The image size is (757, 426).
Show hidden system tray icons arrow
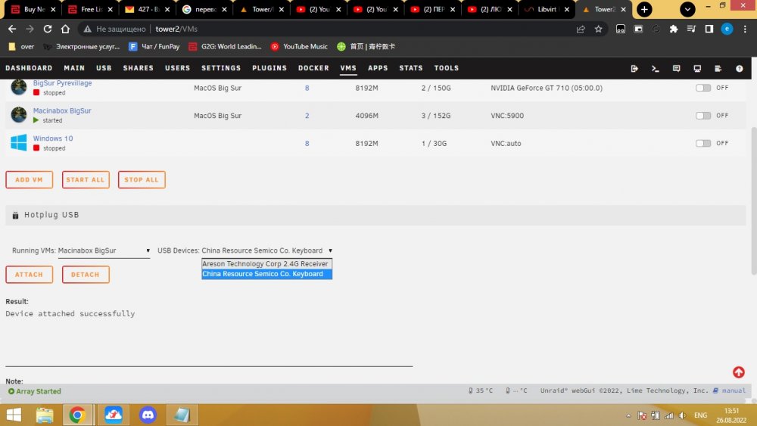coord(628,415)
